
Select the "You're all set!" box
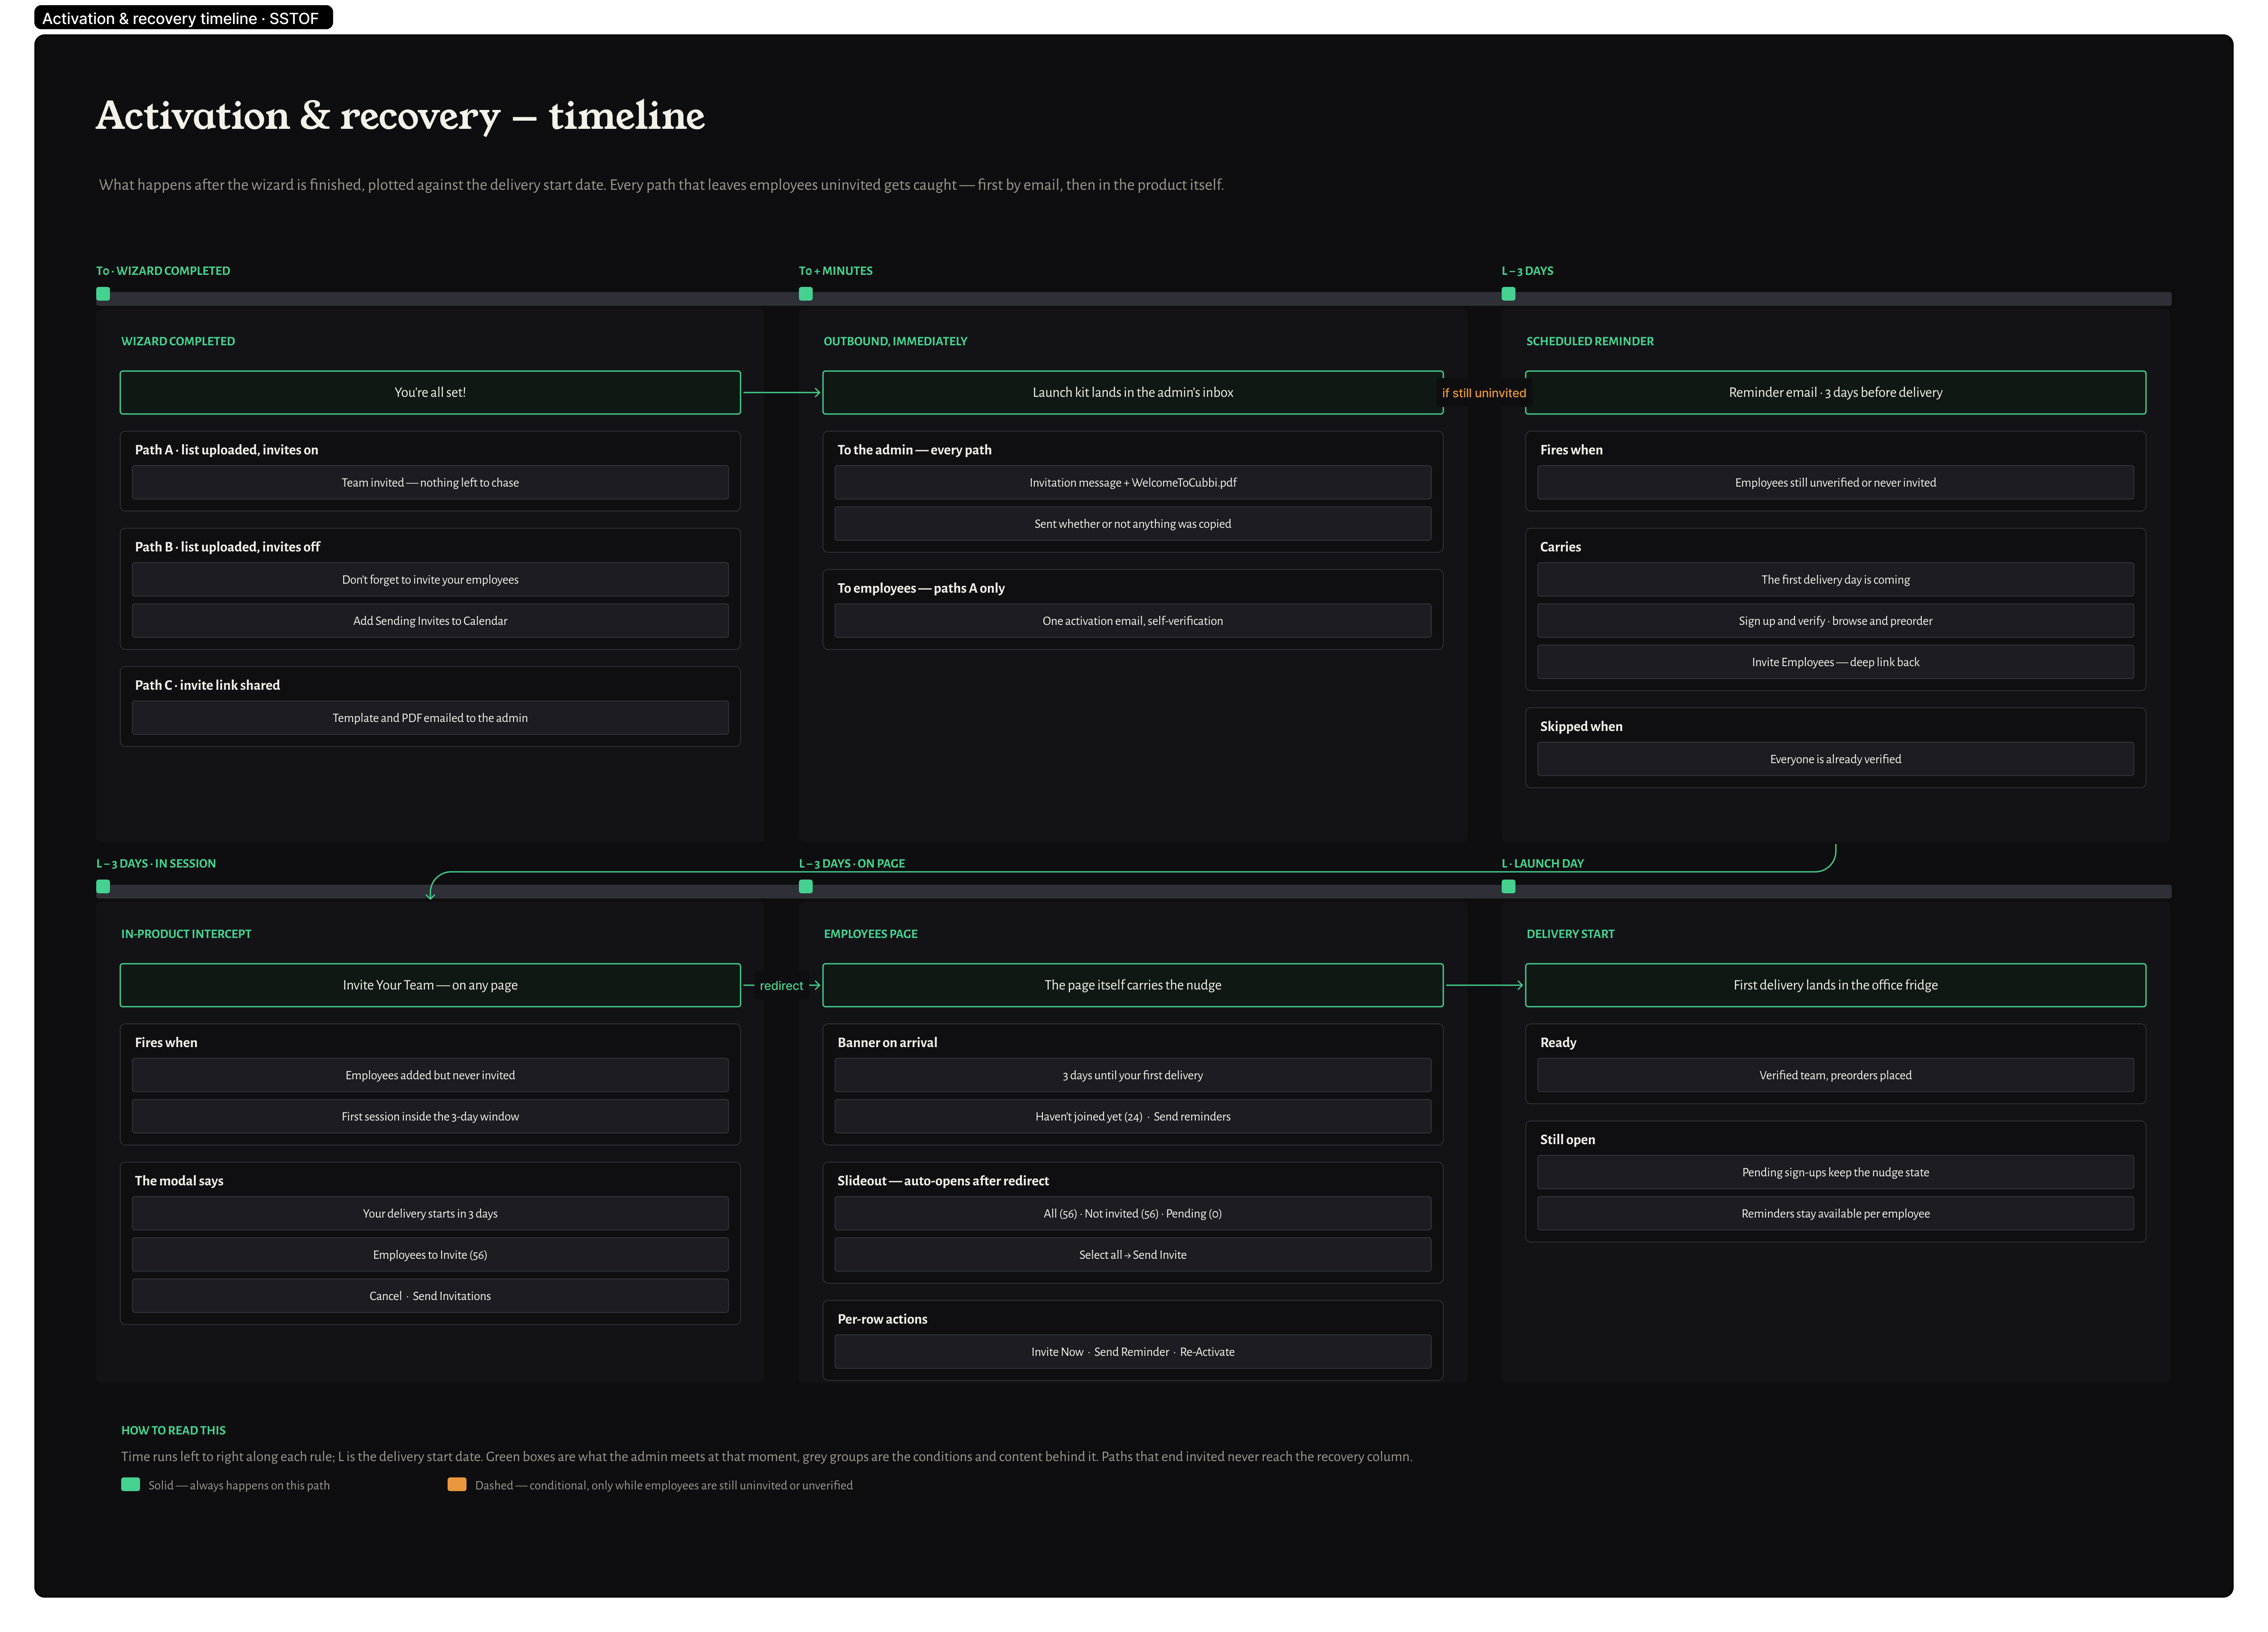pyautogui.click(x=430, y=392)
